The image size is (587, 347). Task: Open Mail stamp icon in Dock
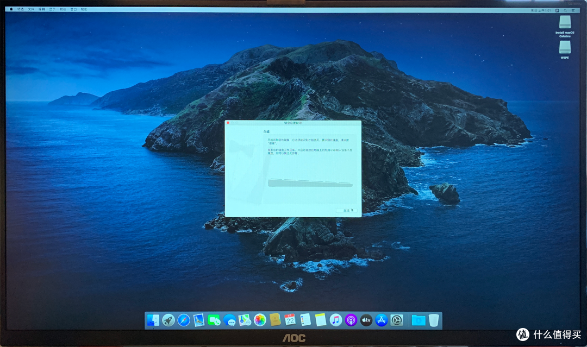[199, 320]
